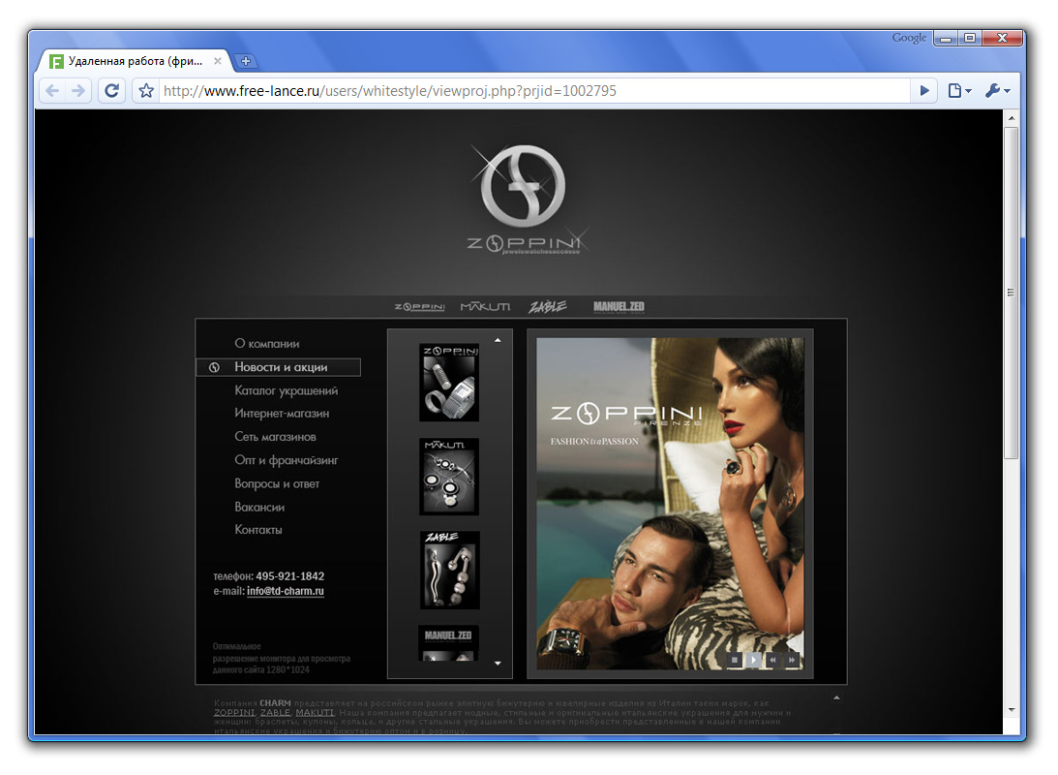Minimize the browser window
The height and width of the screenshot is (775, 1058).
[x=946, y=39]
